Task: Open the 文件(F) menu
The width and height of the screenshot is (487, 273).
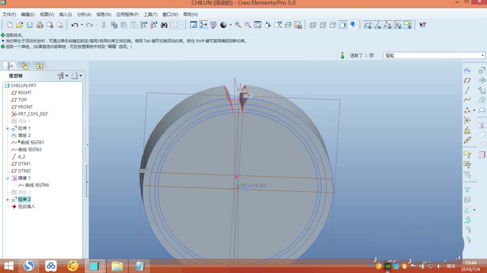Action: (x=9, y=14)
